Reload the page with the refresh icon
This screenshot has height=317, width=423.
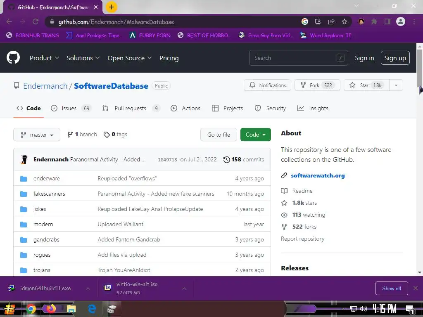point(36,21)
